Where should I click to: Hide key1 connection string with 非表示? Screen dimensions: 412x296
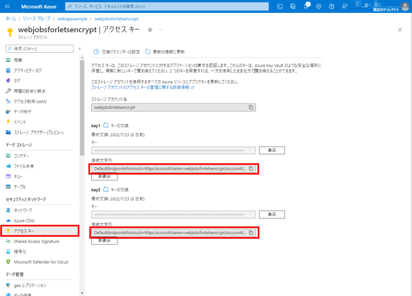pyautogui.click(x=104, y=177)
